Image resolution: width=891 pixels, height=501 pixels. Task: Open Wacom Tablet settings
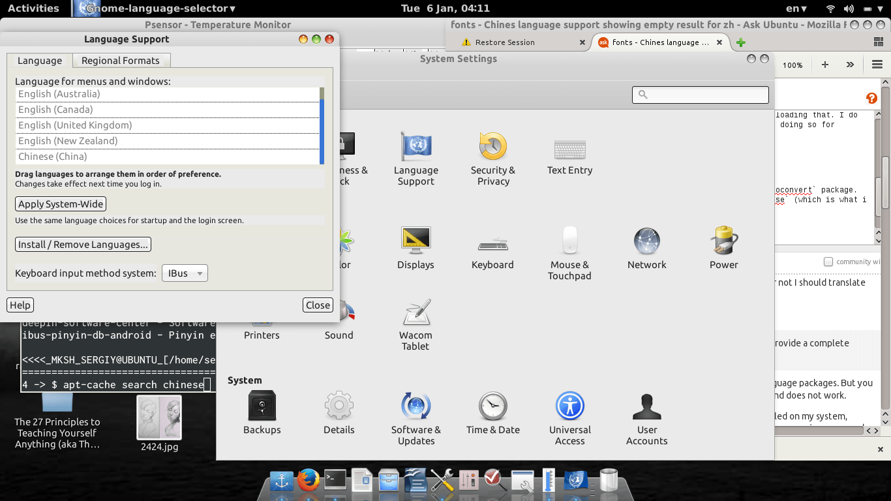tap(415, 325)
